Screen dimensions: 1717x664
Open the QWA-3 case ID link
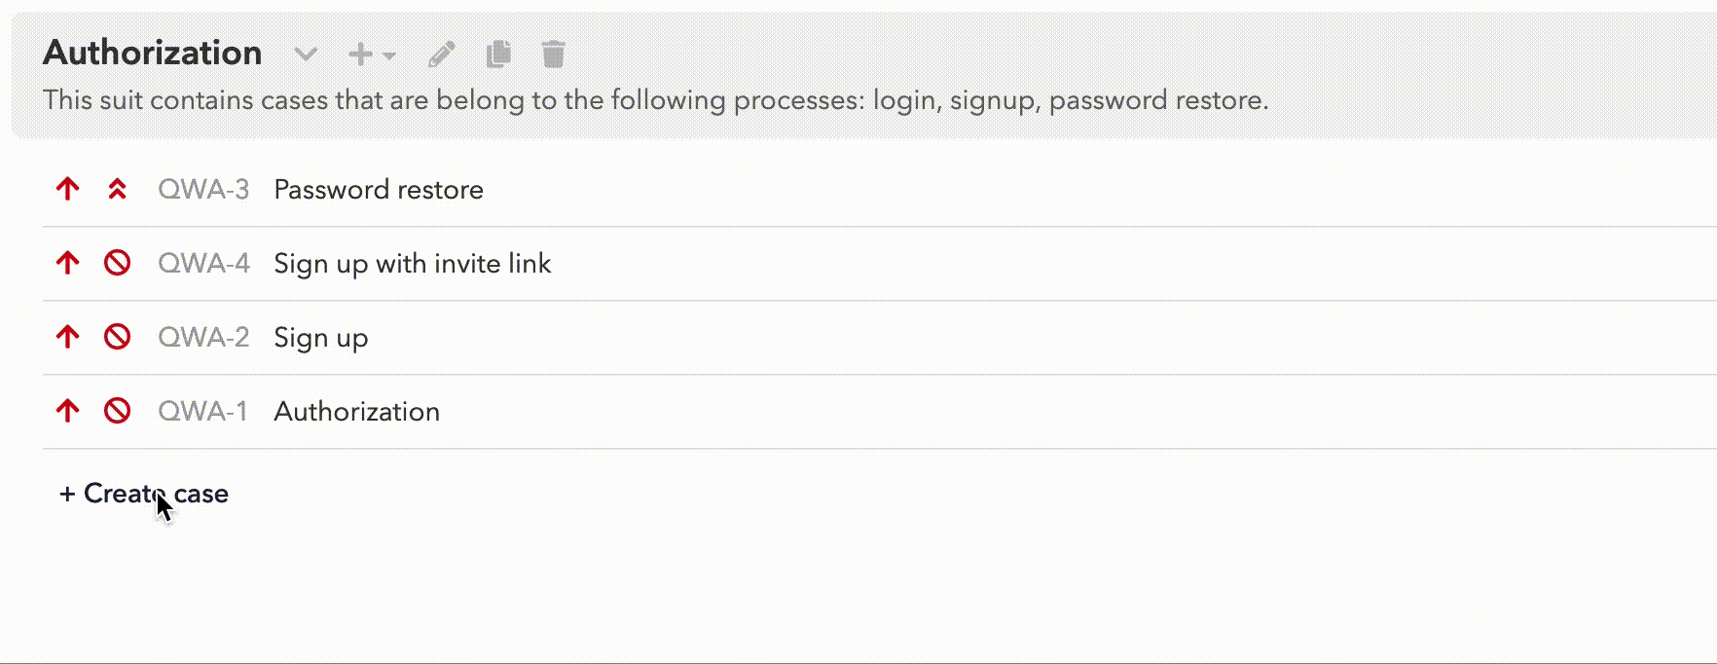click(203, 189)
